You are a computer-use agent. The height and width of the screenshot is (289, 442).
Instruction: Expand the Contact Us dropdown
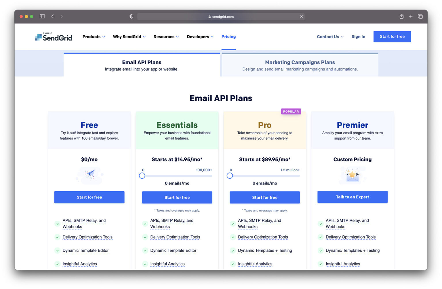coord(330,36)
